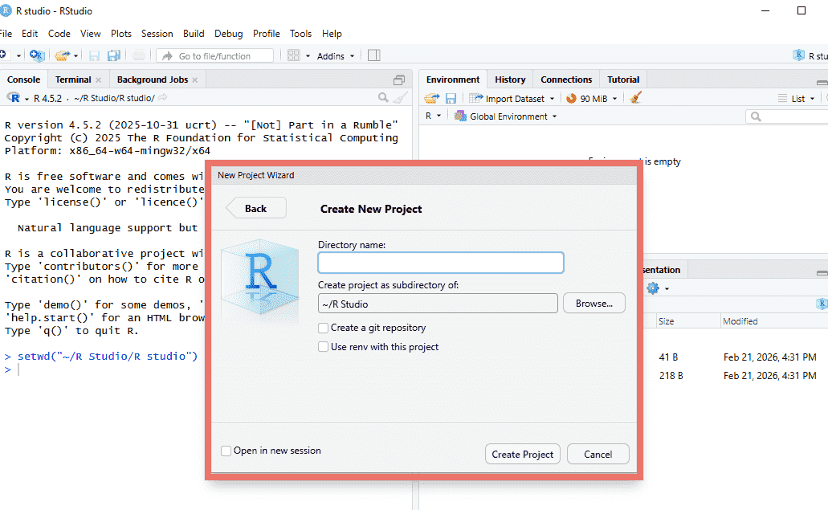
Task: Check Use renv with this project
Action: [x=323, y=347]
